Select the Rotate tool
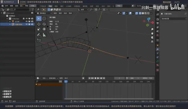Screen dimensions: 188x109 pyautogui.click(x=44, y=24)
